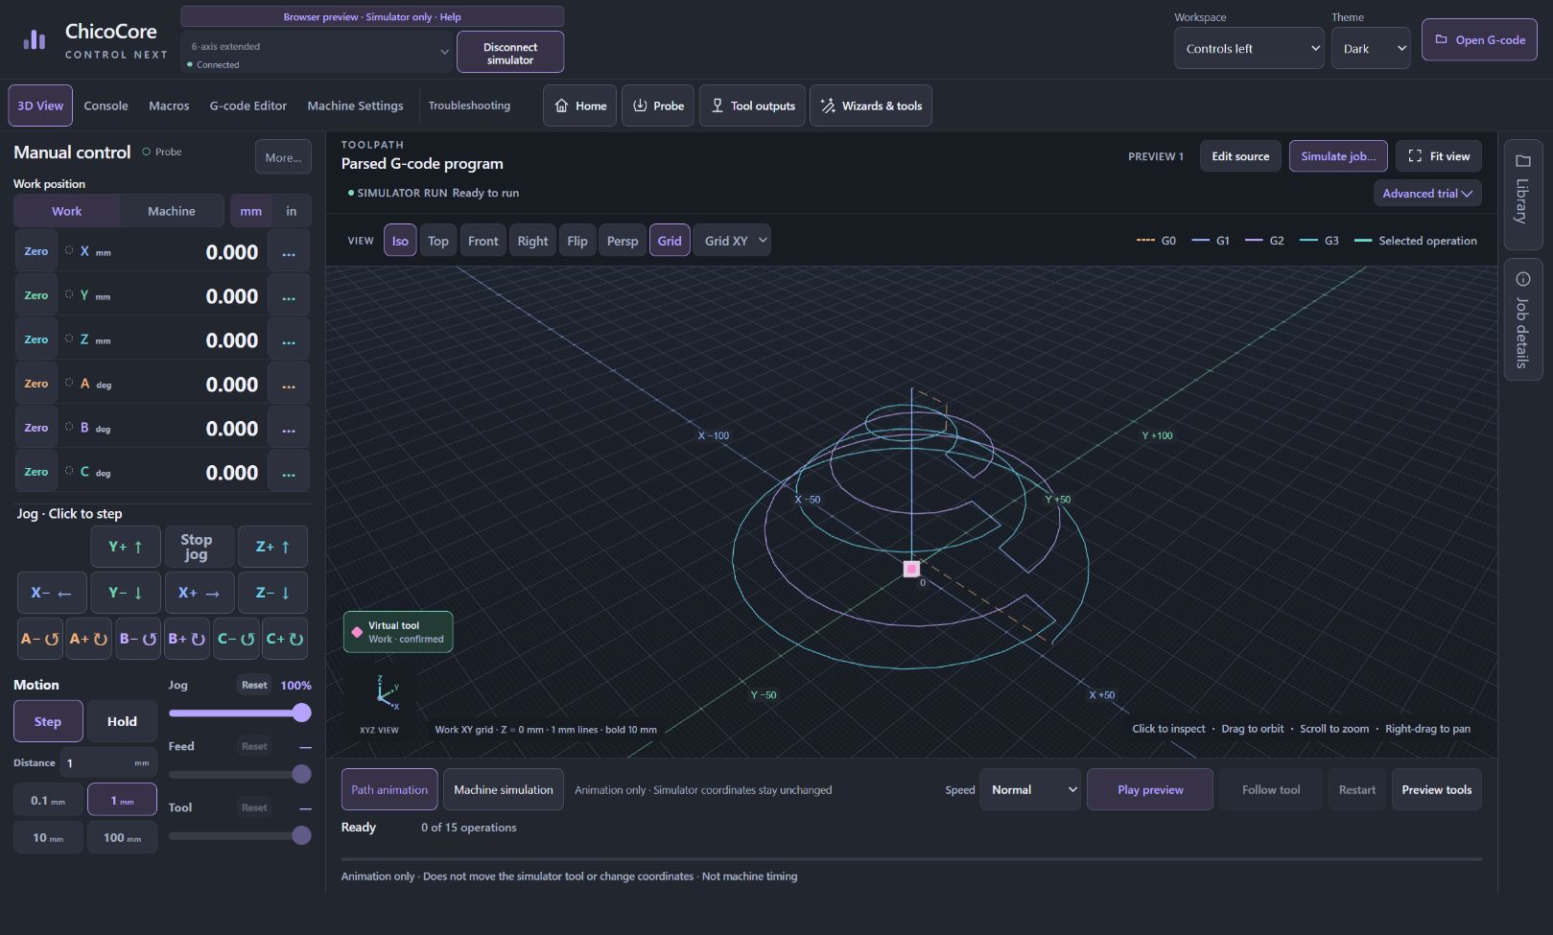Expand the Grid XY dropdown

tap(734, 241)
